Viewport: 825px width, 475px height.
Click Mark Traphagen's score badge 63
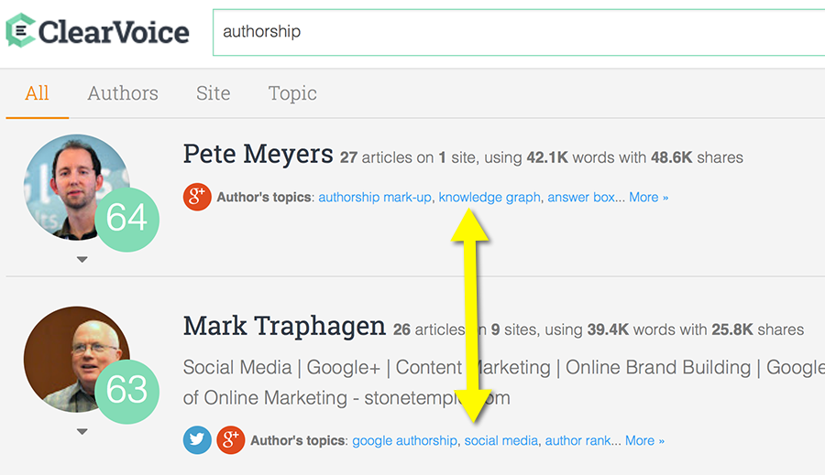pyautogui.click(x=126, y=390)
